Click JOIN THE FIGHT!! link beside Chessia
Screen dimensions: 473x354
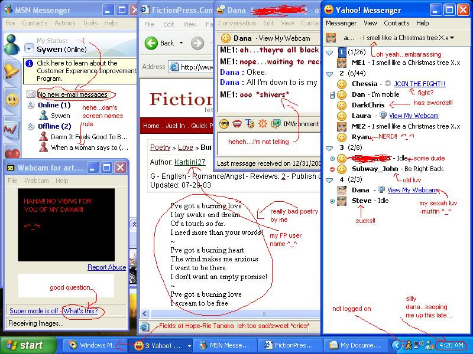pyautogui.click(x=420, y=84)
